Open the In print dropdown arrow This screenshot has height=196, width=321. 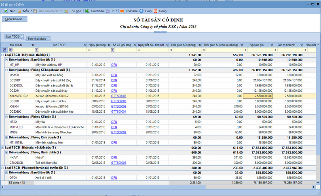click(117, 11)
